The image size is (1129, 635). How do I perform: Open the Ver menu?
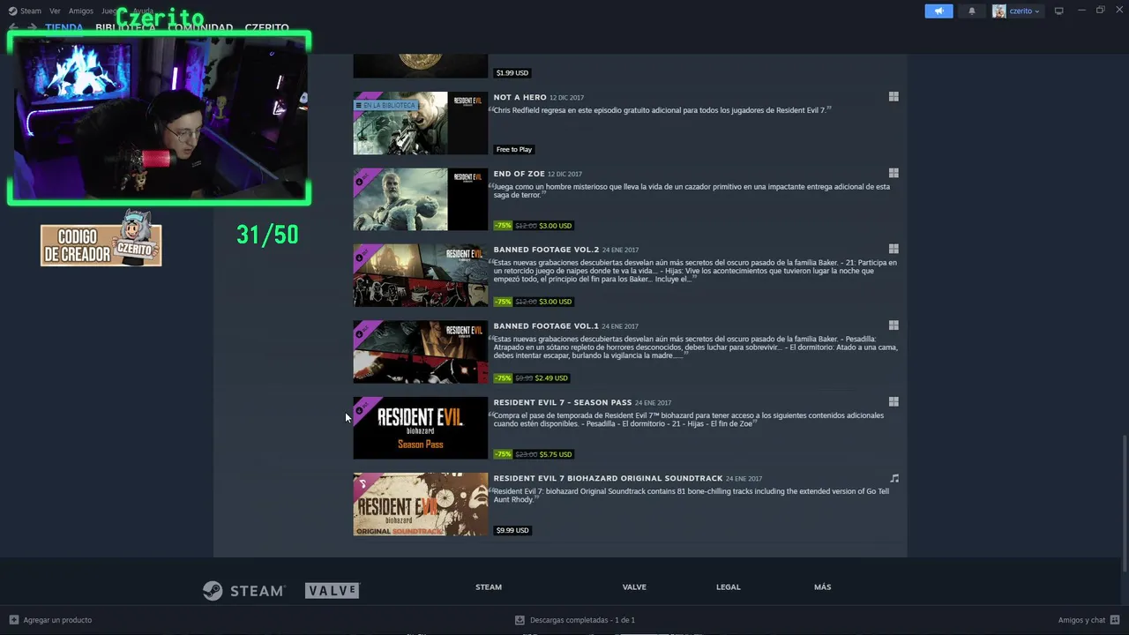pos(55,11)
